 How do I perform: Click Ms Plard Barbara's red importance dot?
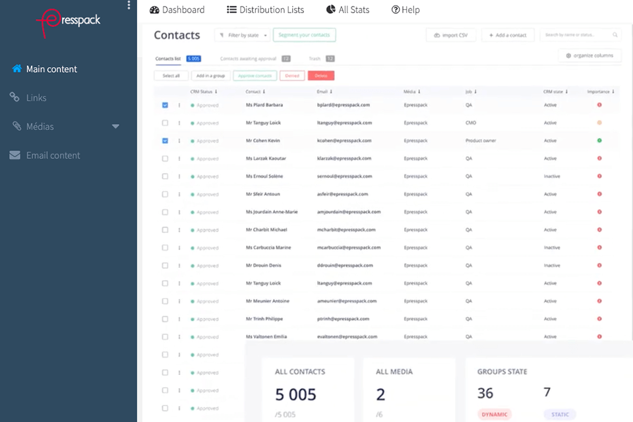[599, 105]
